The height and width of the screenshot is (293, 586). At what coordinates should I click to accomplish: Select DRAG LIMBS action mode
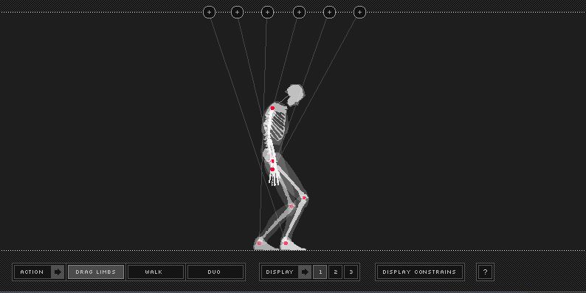96,272
